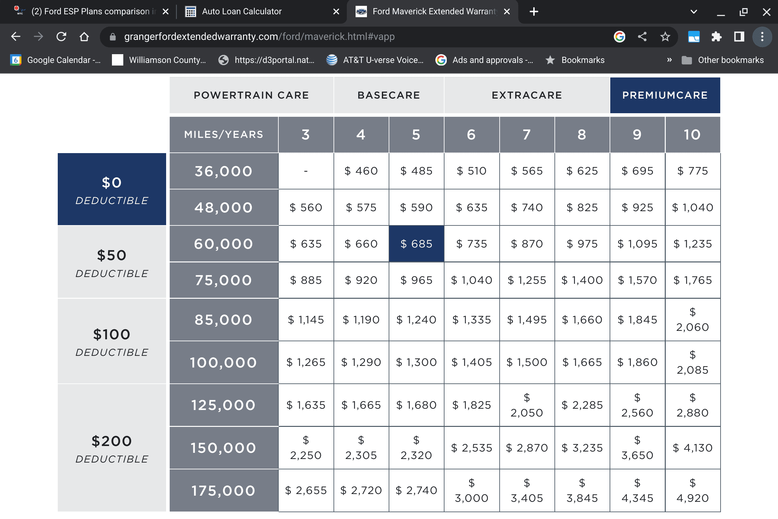The image size is (778, 519).
Task: Close the Auto Loan Calculator tab
Action: point(336,12)
